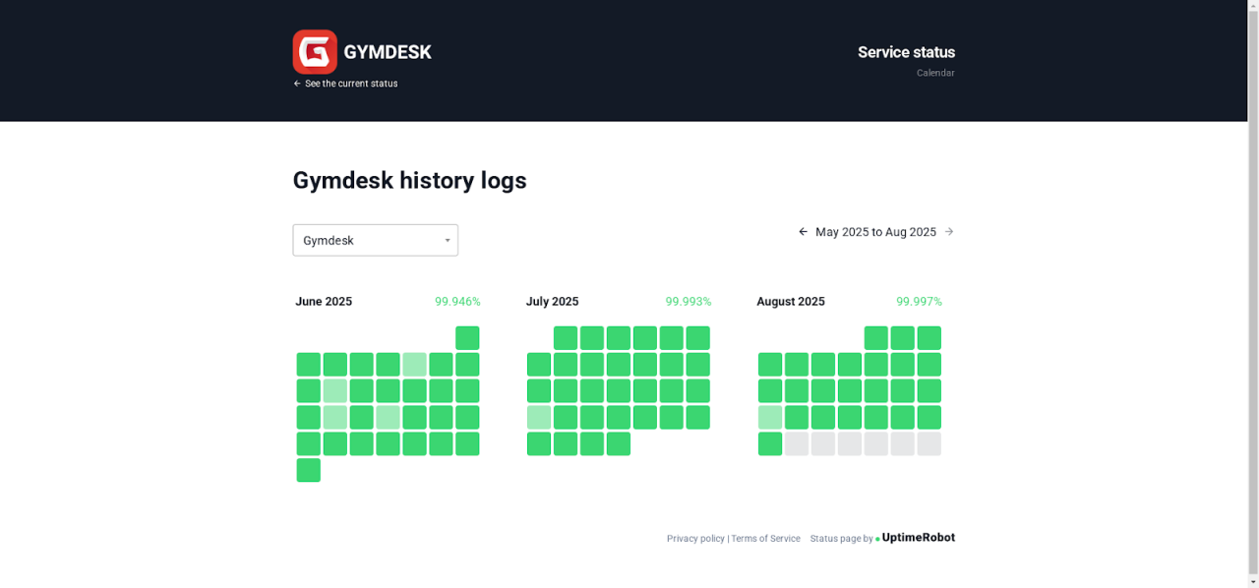Click the dropdown caret in monitor selector
Screen dimensions: 1259x588
coord(448,241)
